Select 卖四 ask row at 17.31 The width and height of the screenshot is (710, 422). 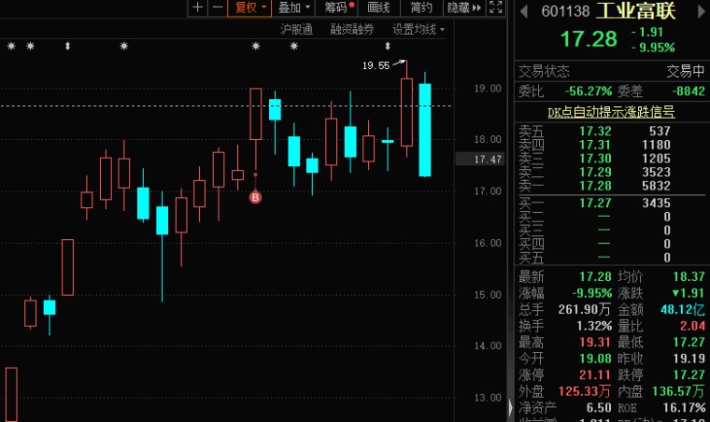[x=611, y=145]
